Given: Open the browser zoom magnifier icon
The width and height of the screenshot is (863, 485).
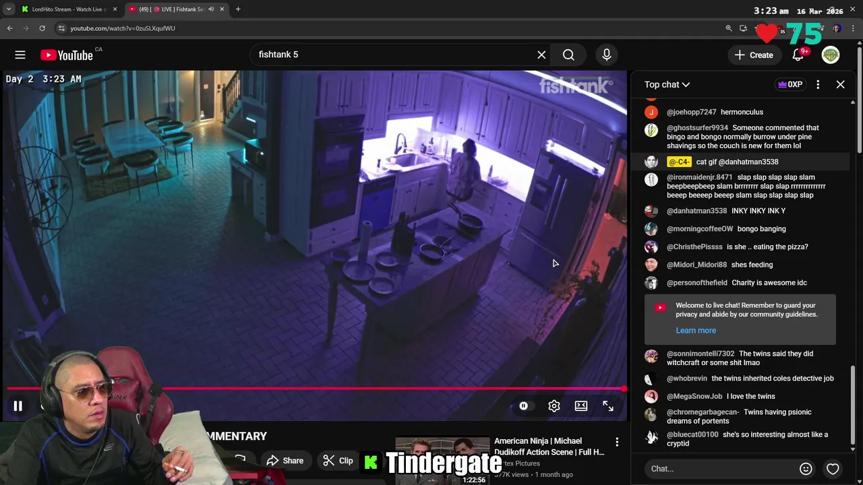Looking at the screenshot, I should click(729, 28).
